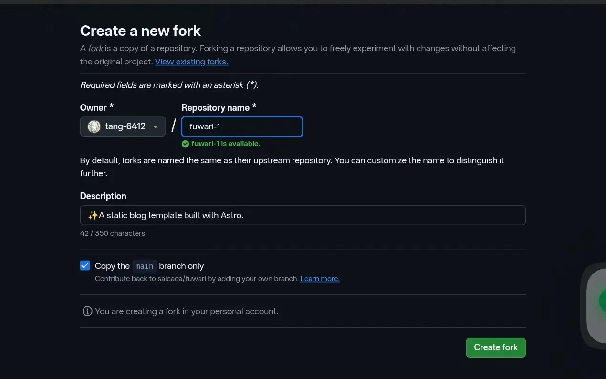Click inside the Description text field
Image resolution: width=606 pixels, height=379 pixels.
point(303,215)
